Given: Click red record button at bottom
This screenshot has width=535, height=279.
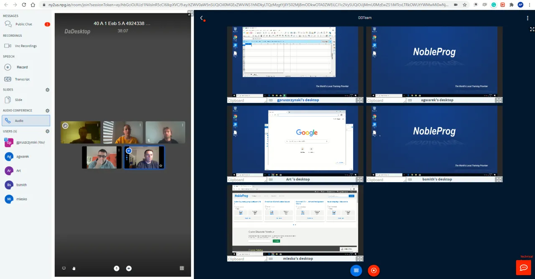Looking at the screenshot, I should [x=374, y=270].
